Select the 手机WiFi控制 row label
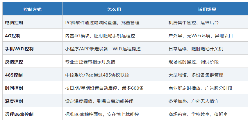Image resolution: width=250 pixels, height=122 pixels. tap(19, 49)
